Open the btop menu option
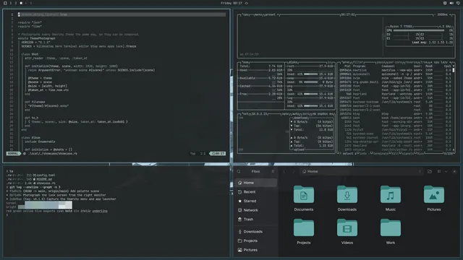The height and width of the screenshot is (260, 463). tap(259, 14)
